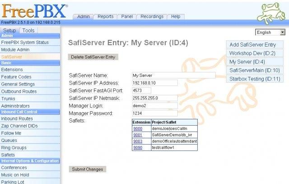Go to Music on Hold
289x184 pixels.
pyautogui.click(x=30, y=175)
